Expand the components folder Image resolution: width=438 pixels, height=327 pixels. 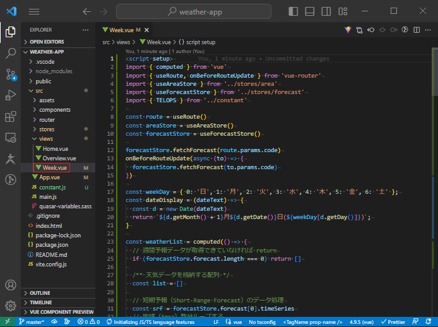click(x=58, y=110)
